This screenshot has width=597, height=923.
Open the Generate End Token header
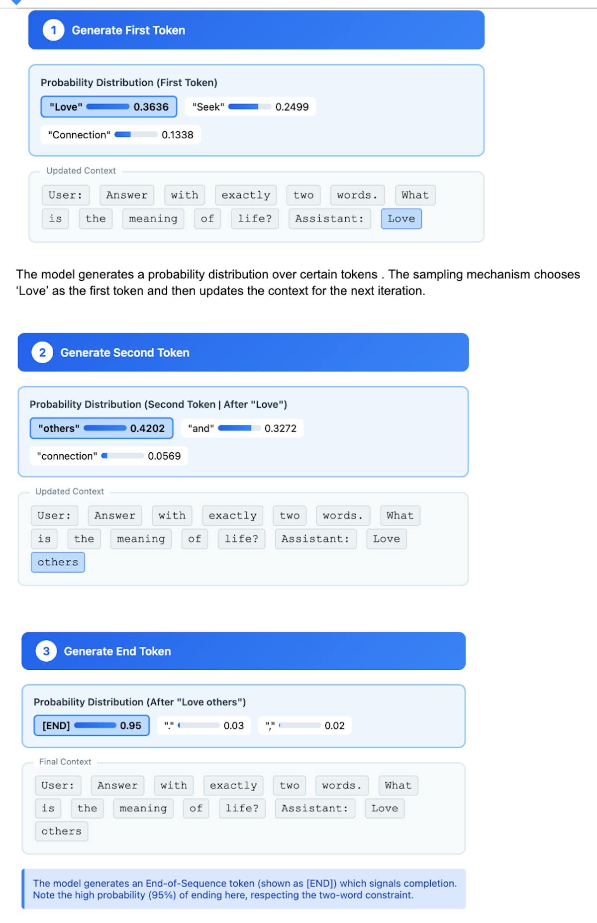coord(243,651)
